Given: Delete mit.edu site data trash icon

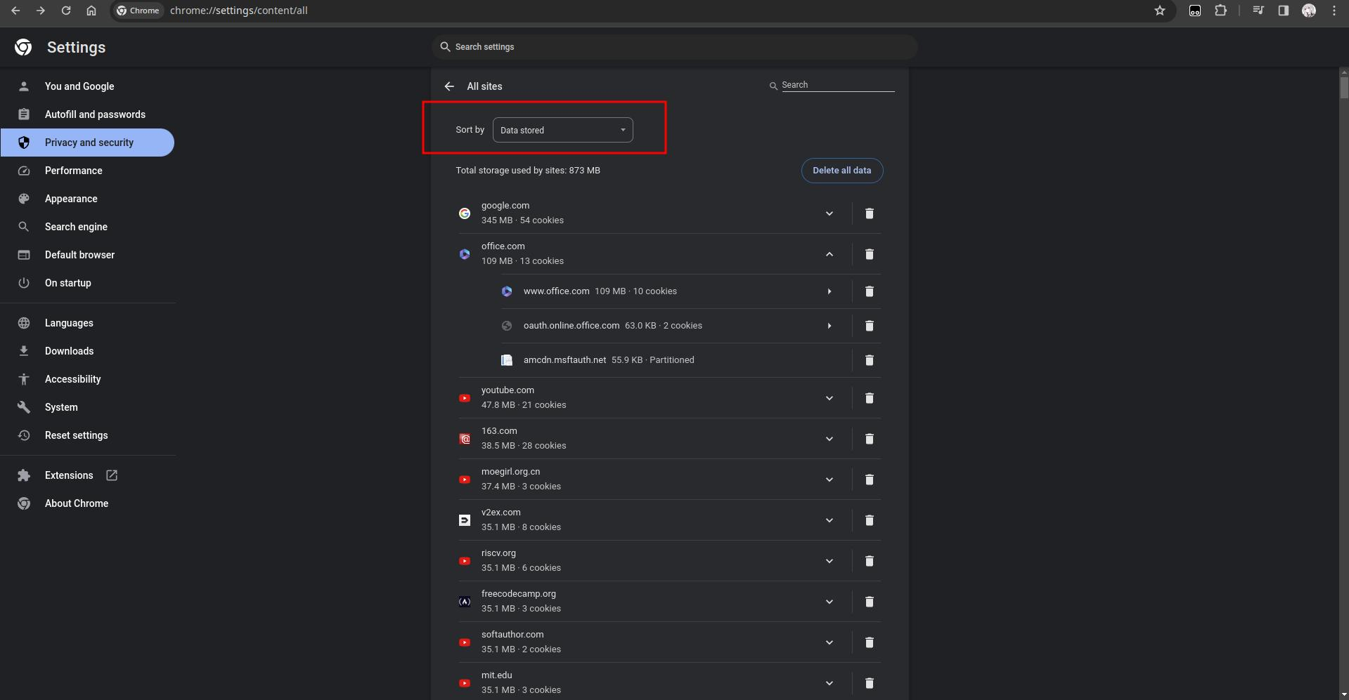Looking at the screenshot, I should [870, 683].
